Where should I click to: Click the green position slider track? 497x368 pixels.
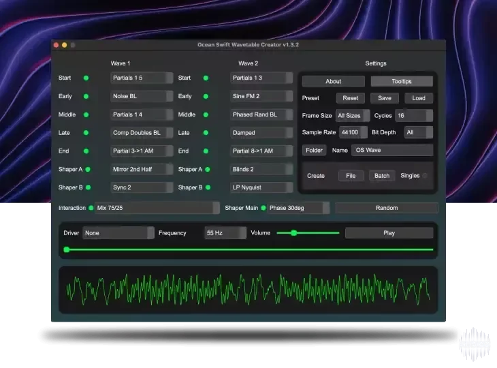coord(248,250)
